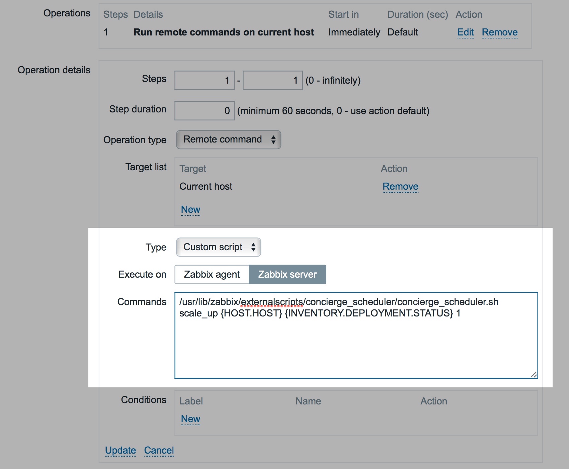Click the second Steps input field
569x469 pixels.
pyautogui.click(x=273, y=80)
